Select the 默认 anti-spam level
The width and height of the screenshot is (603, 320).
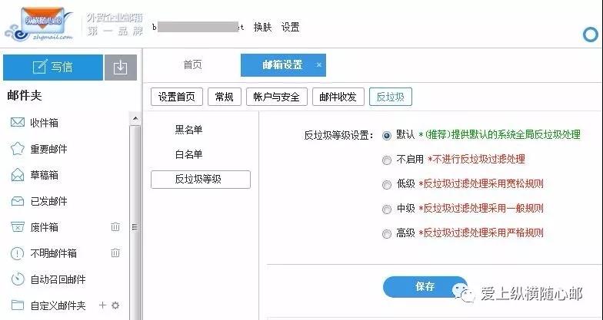387,135
